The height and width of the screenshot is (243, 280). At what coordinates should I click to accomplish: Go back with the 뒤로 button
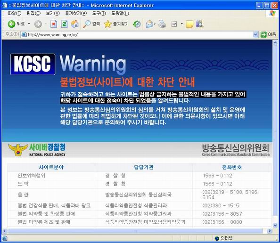click(x=16, y=24)
